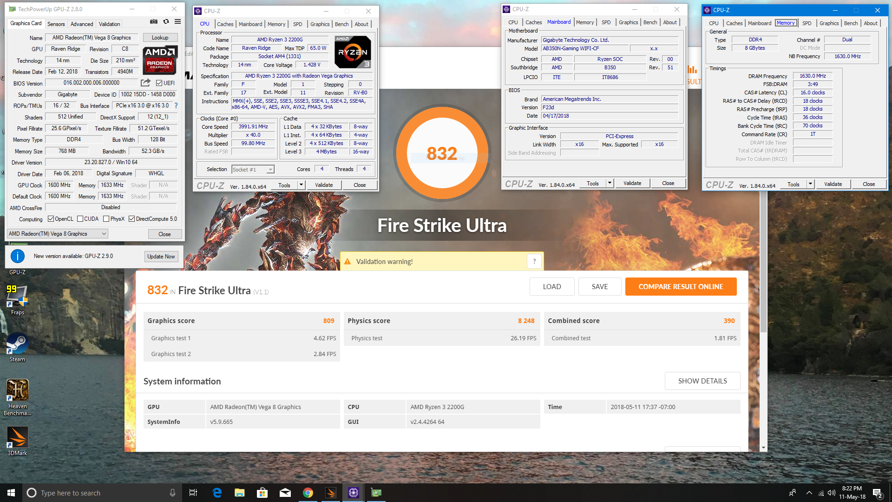The width and height of the screenshot is (892, 502).
Task: Click the validation warning help button
Action: [x=534, y=261]
